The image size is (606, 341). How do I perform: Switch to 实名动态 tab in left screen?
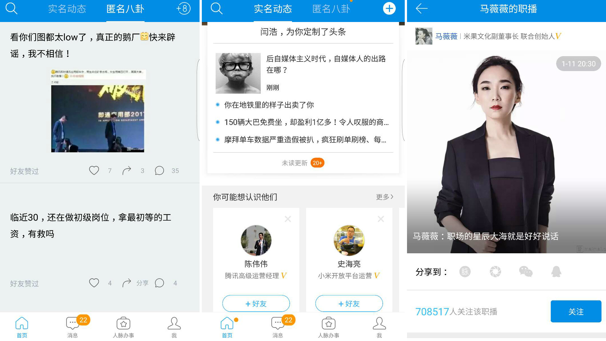67,9
